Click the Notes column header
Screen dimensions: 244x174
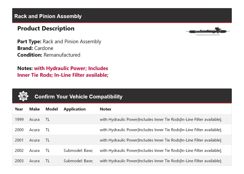[x=105, y=109]
